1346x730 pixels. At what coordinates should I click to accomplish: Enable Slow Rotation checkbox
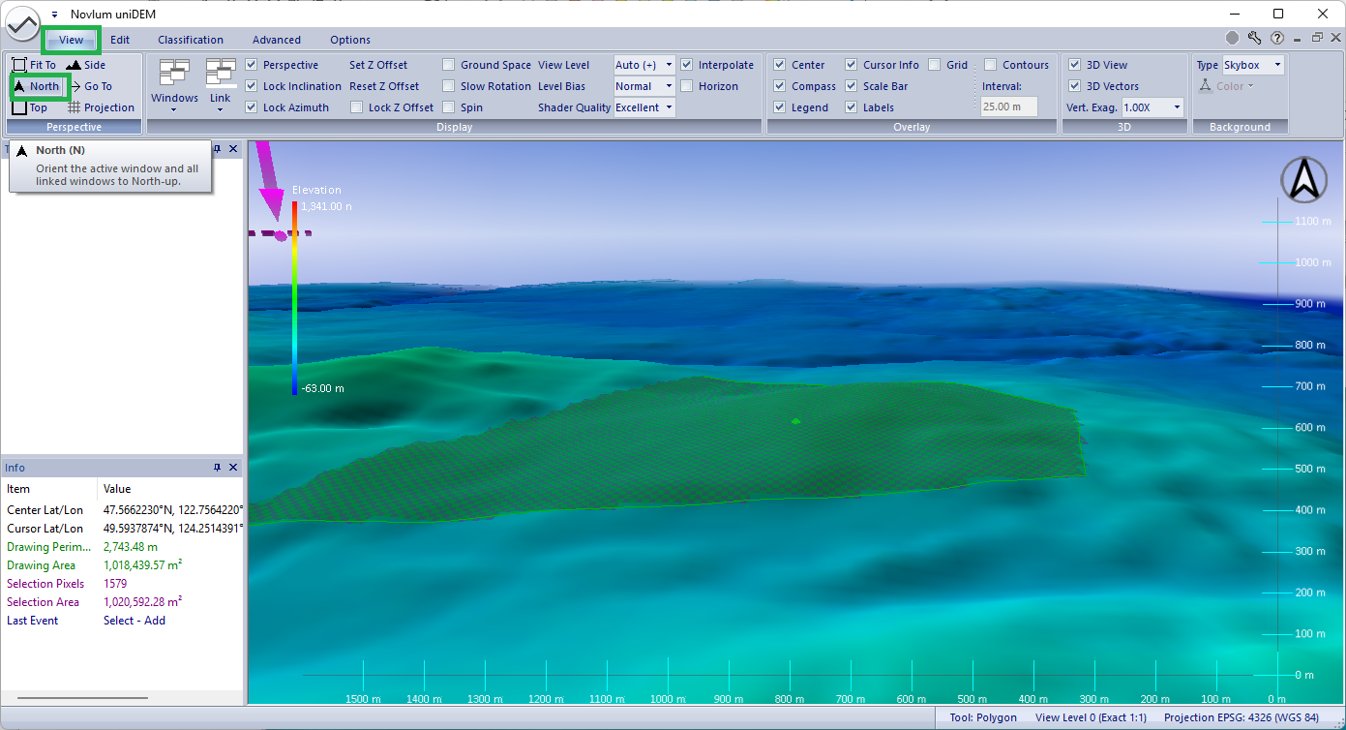click(449, 86)
